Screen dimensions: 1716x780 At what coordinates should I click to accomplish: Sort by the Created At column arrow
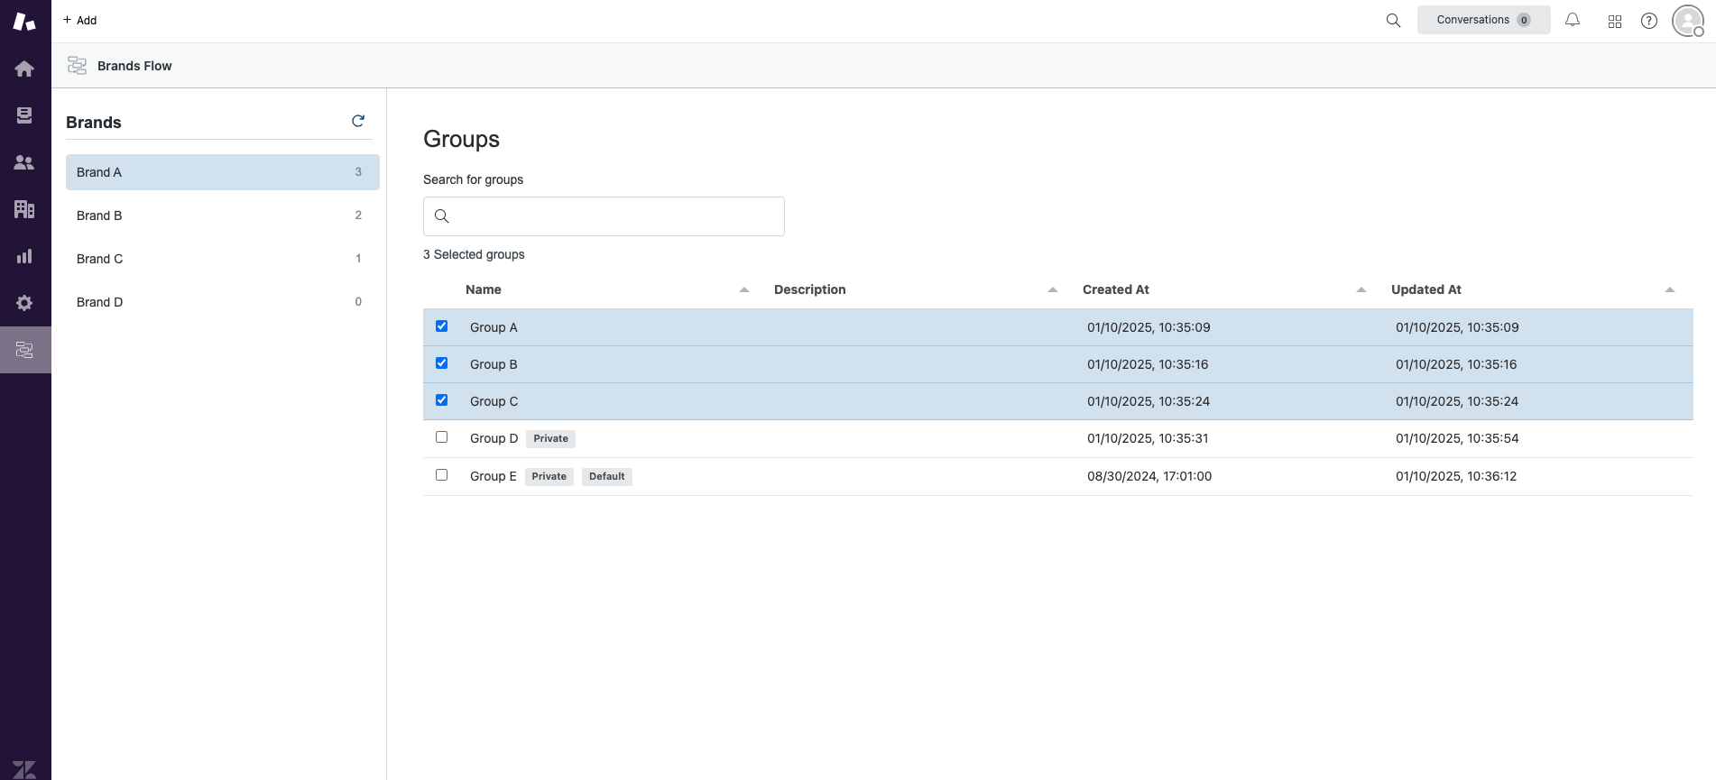pyautogui.click(x=1361, y=289)
